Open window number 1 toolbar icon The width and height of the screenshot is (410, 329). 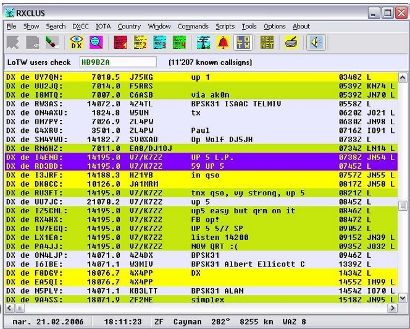click(120, 43)
